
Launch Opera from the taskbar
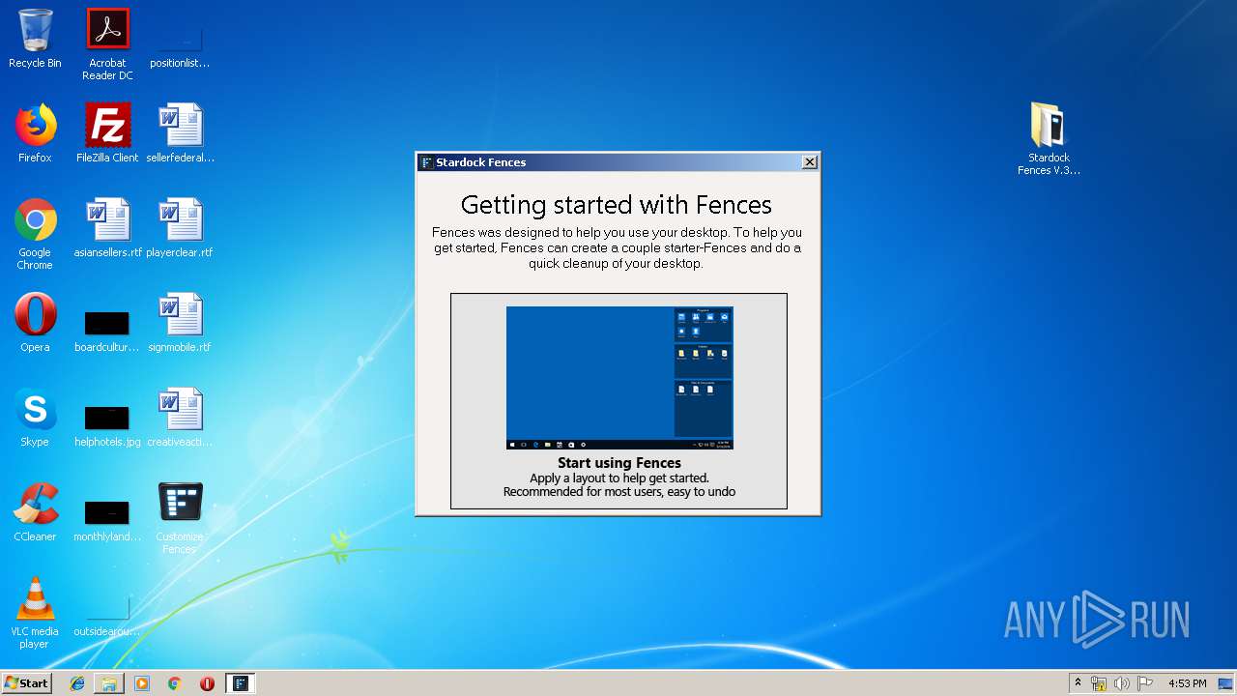click(207, 683)
